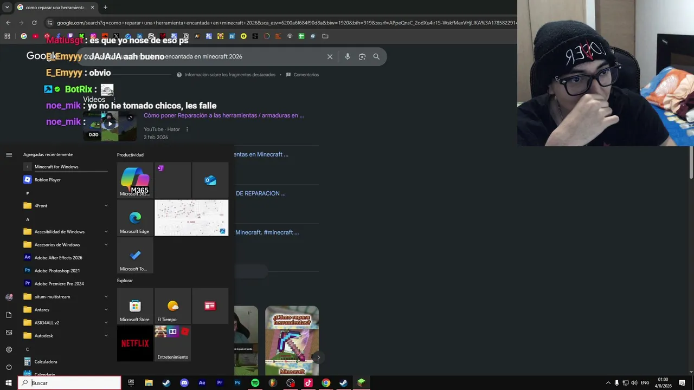Expand the Antares folder
Screen dimensions: 694x390
(x=65, y=310)
